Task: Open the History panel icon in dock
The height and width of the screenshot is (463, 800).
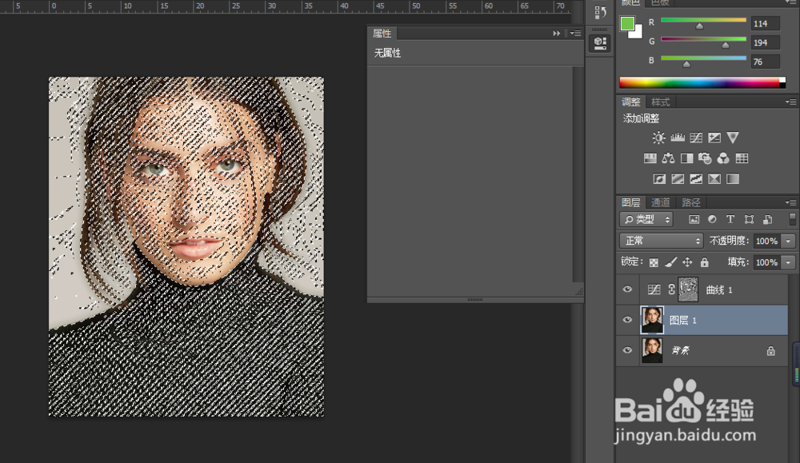Action: (601, 12)
